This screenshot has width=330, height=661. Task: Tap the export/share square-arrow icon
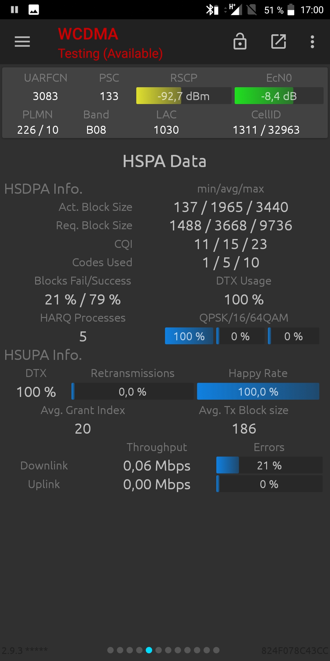tap(279, 41)
